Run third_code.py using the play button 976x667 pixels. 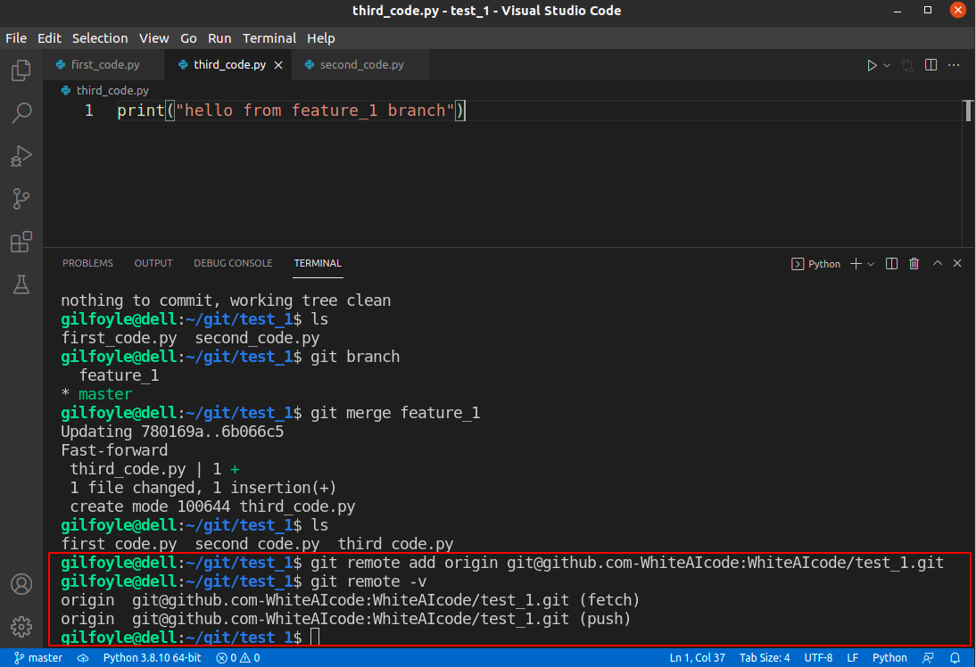[872, 64]
